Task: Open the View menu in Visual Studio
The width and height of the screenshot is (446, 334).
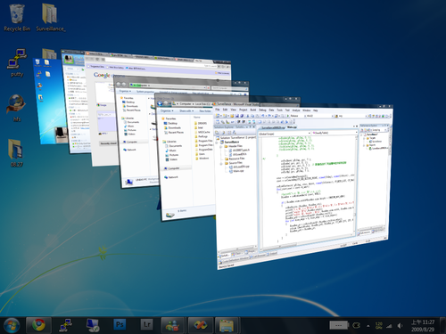Action: (x=233, y=110)
